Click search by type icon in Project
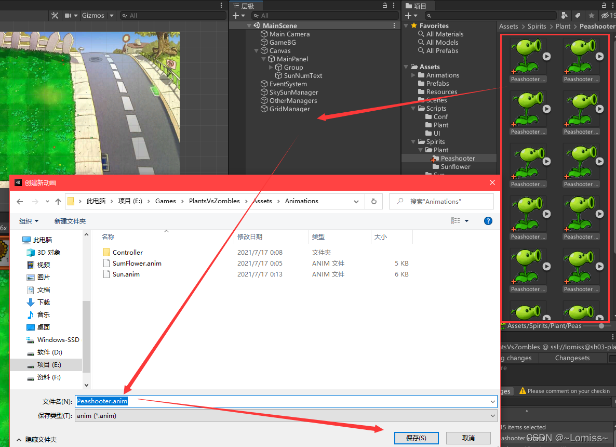The image size is (616, 447). point(564,15)
